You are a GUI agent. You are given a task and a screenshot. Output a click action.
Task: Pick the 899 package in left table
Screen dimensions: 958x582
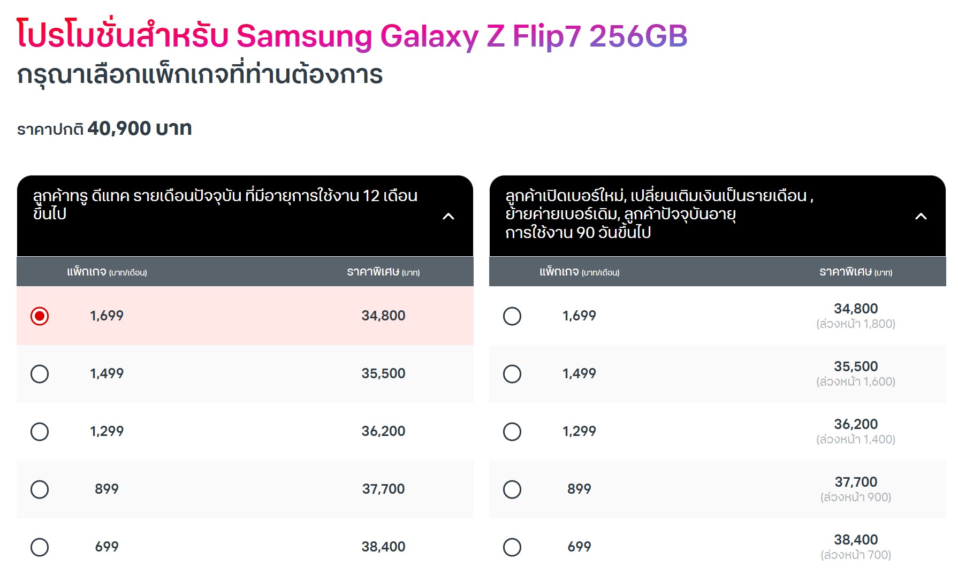[40, 489]
